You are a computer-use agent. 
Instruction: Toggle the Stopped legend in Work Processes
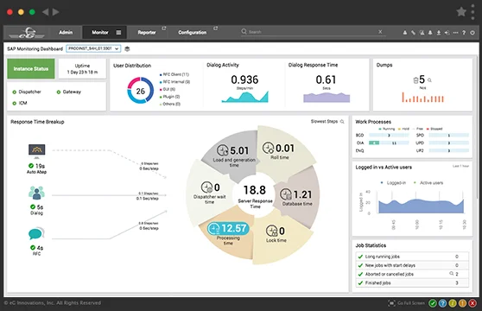[434, 129]
